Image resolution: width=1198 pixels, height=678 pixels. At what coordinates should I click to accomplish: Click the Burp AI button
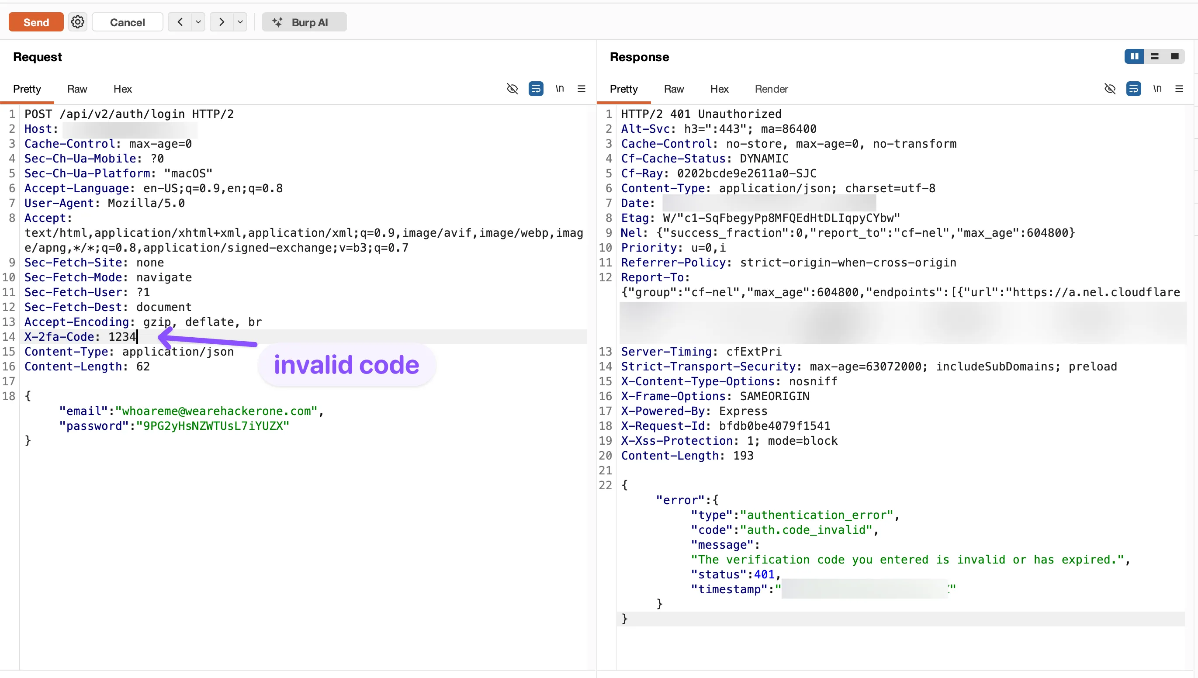(304, 21)
